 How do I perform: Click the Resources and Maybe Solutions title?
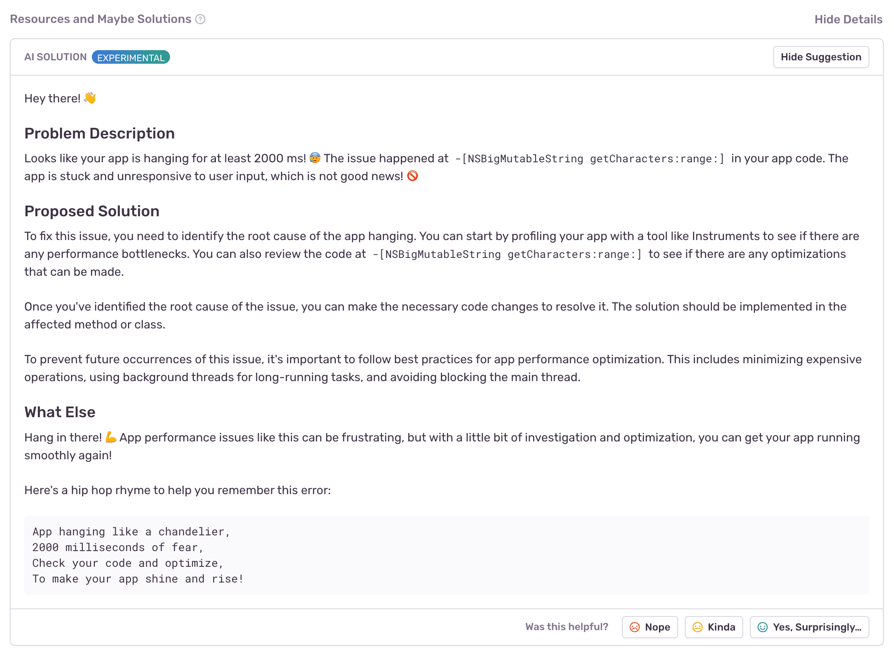101,19
